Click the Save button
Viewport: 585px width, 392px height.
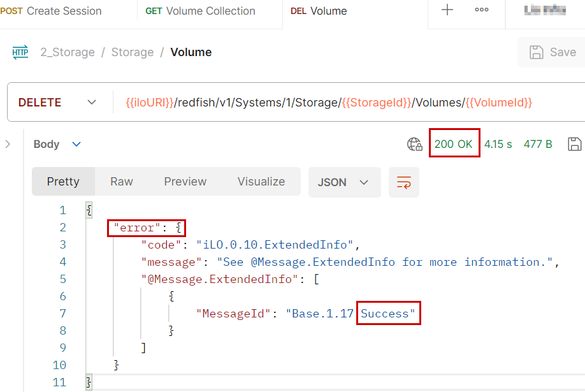(x=552, y=52)
